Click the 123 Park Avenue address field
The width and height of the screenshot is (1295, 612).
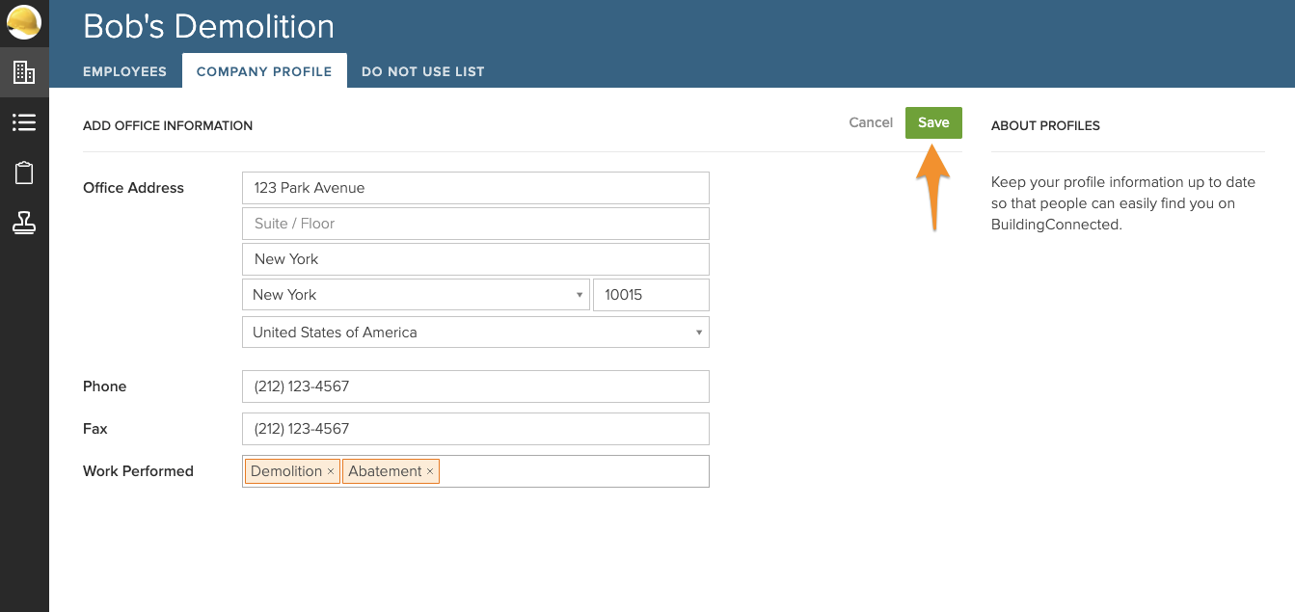coord(475,188)
